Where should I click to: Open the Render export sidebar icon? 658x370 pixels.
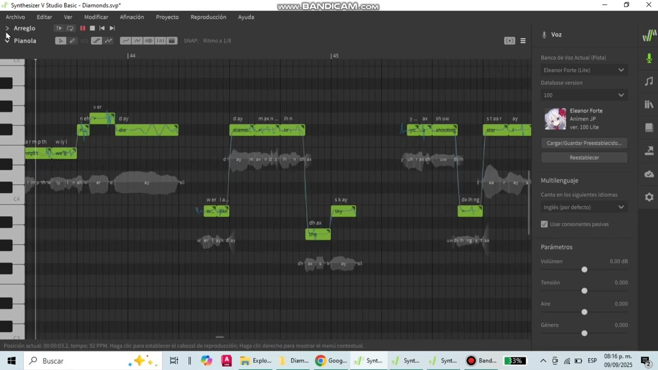click(x=649, y=151)
